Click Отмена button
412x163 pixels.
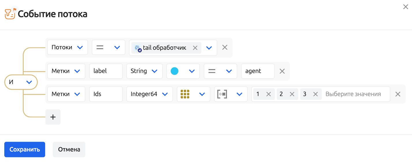point(69,149)
